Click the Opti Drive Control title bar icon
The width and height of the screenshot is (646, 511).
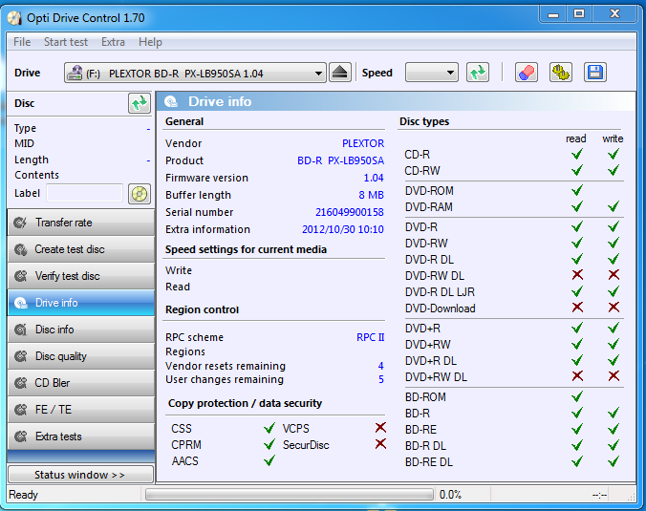pyautogui.click(x=14, y=18)
